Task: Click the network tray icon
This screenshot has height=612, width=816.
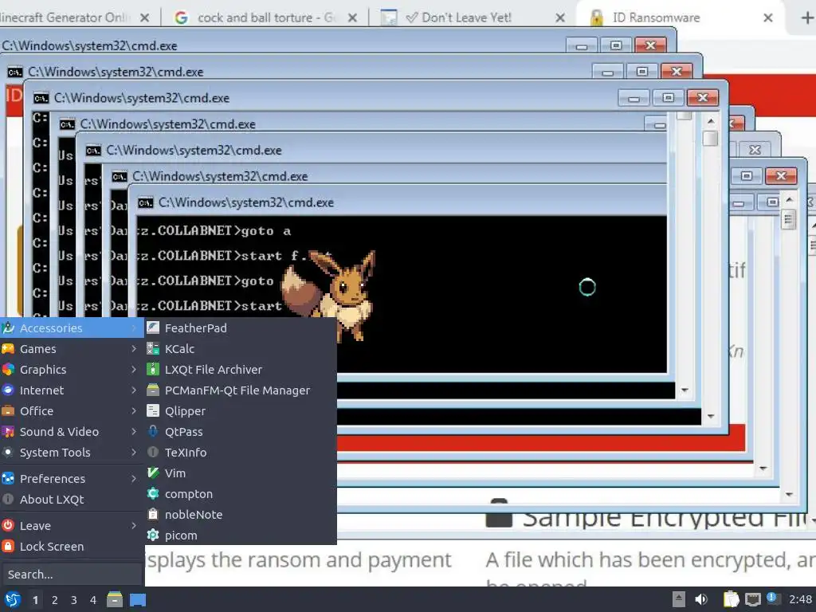Action: pyautogui.click(x=752, y=599)
